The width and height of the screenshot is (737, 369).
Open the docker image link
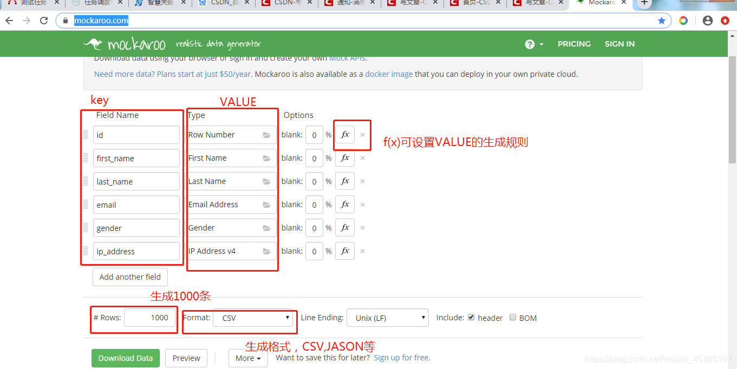389,74
